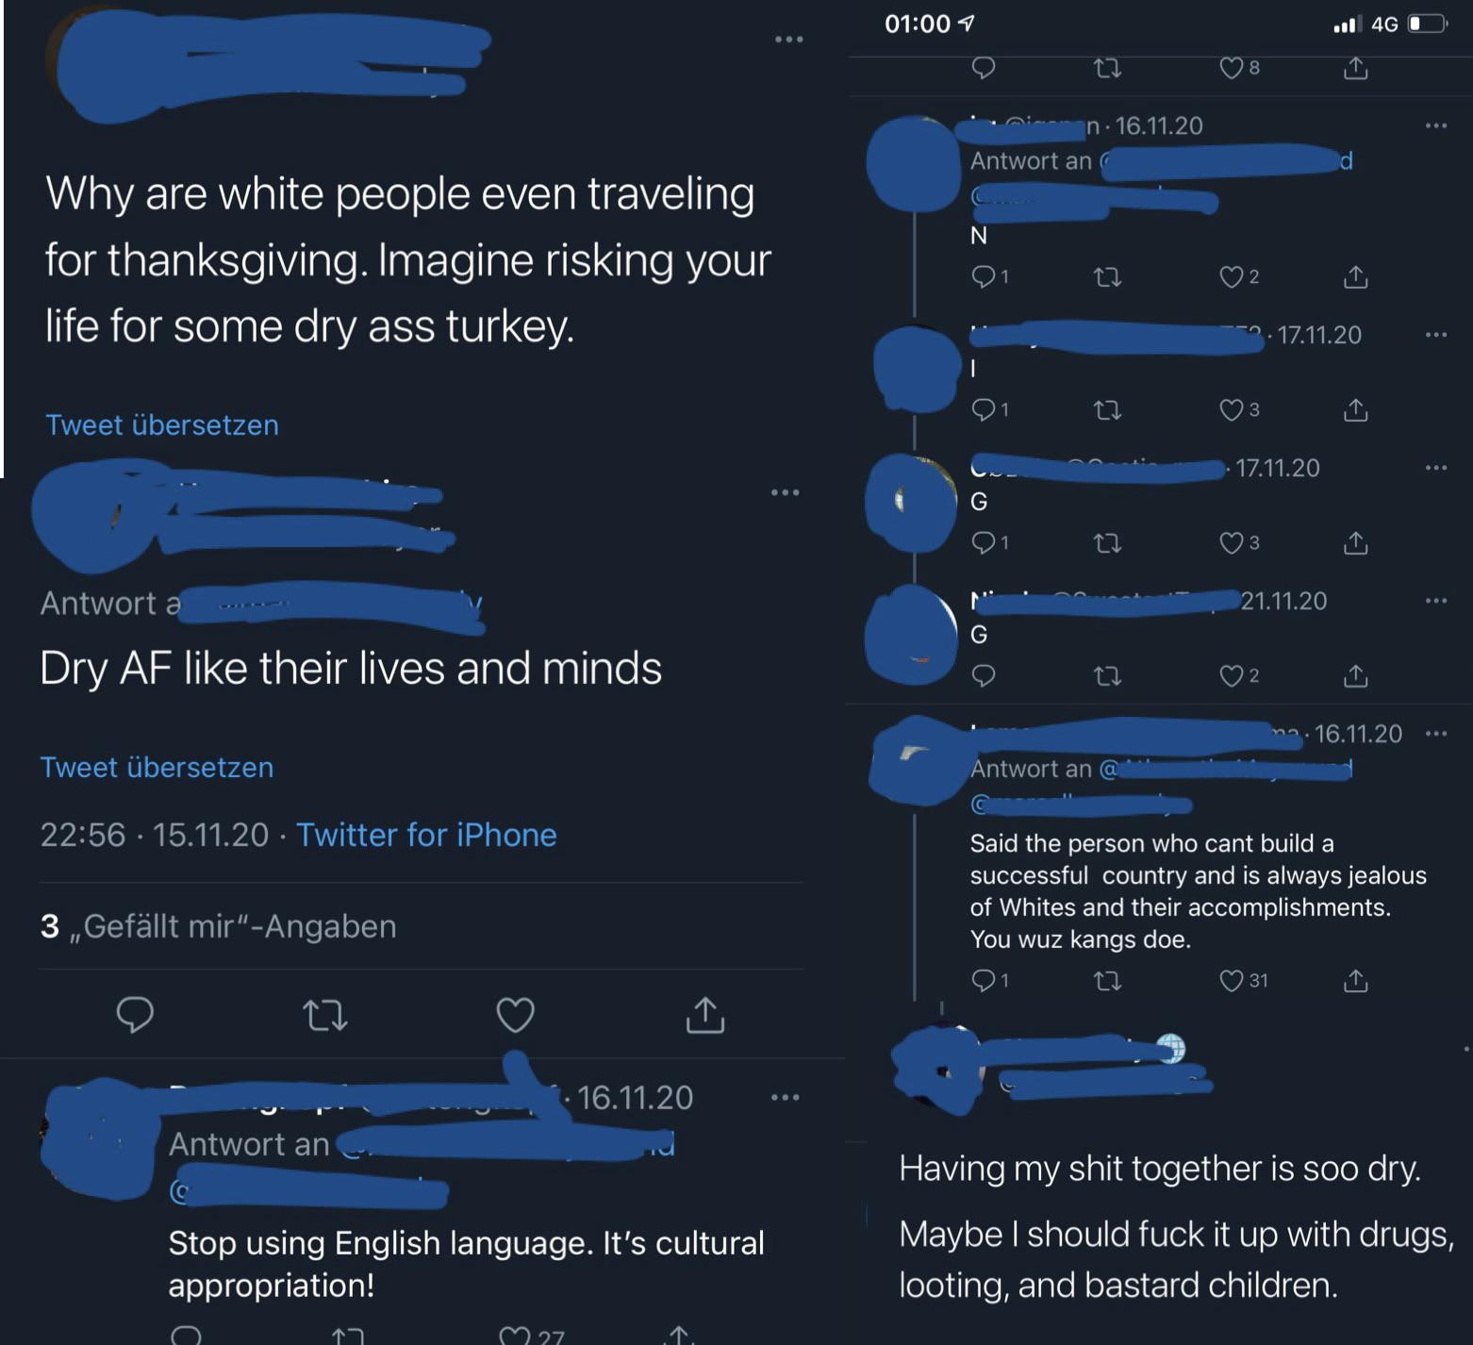Like the reply showing 31 likes
The image size is (1473, 1345).
click(x=1231, y=981)
